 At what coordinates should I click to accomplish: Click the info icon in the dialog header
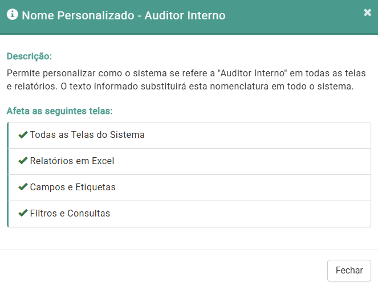pyautogui.click(x=13, y=15)
